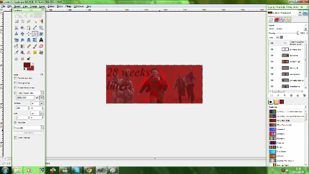
Task: Select the Blend gradient tool
Action: (x=23, y=46)
